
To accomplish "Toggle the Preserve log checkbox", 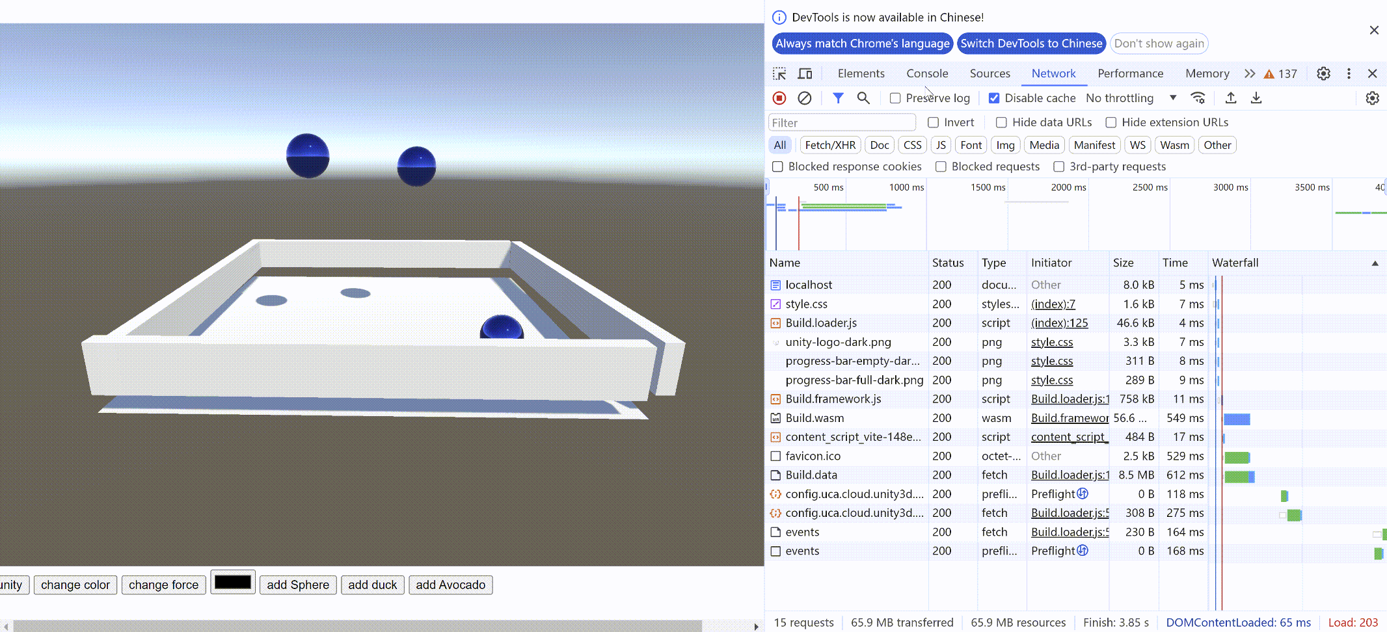I will coord(895,98).
